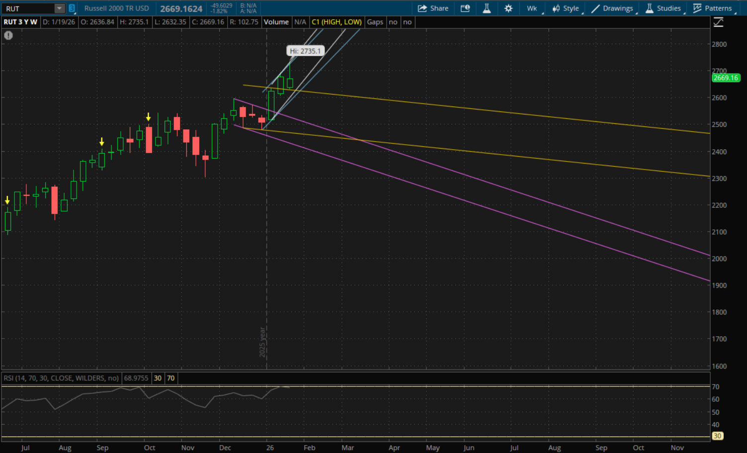Click the RUT symbol input field
The image size is (747, 453).
(27, 8)
